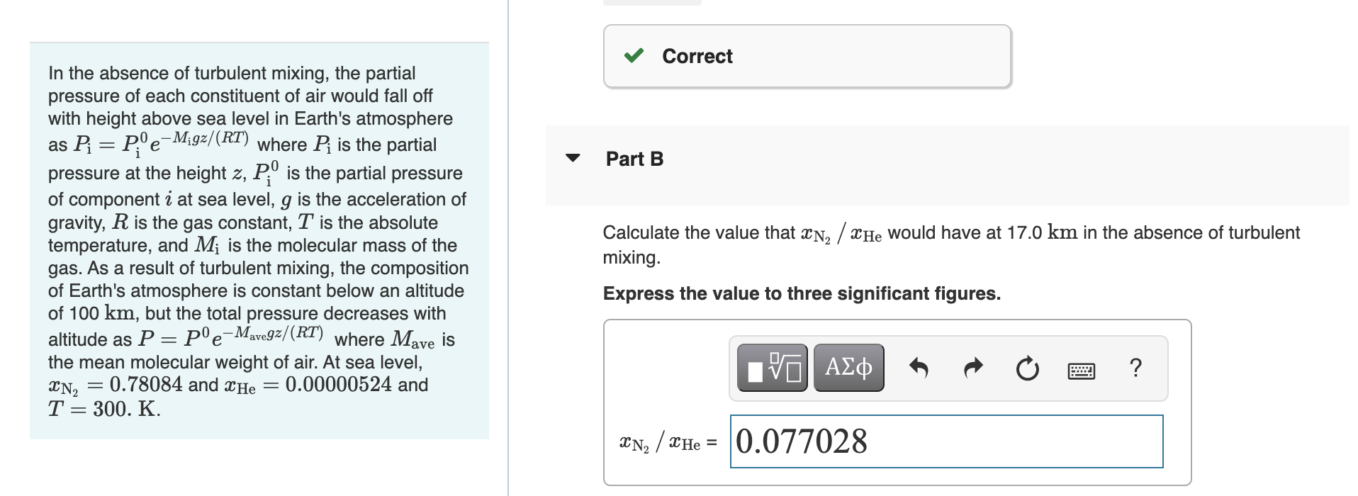1358x496 pixels.
Task: Click the 'Express the value' instruction text
Action: point(801,293)
